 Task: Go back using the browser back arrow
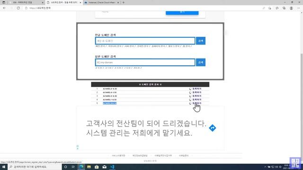coord(4,8)
